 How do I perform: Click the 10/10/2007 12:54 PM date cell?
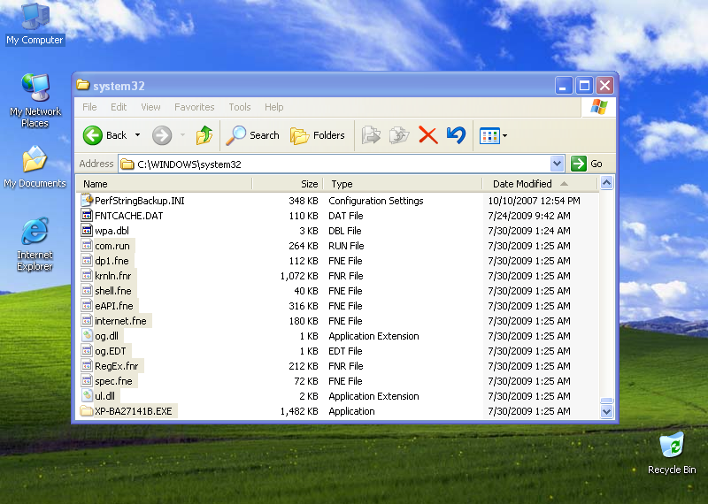click(534, 201)
